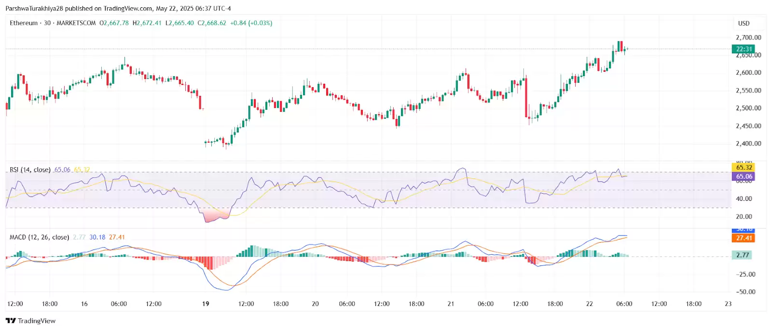Click the 19 date label on time axis

tap(206, 304)
